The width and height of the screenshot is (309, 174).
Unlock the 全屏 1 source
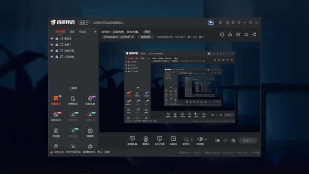(57, 44)
